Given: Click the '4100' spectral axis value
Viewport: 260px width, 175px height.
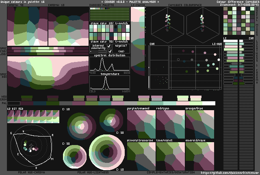Looking at the screenshot, I should (x=92, y=73).
